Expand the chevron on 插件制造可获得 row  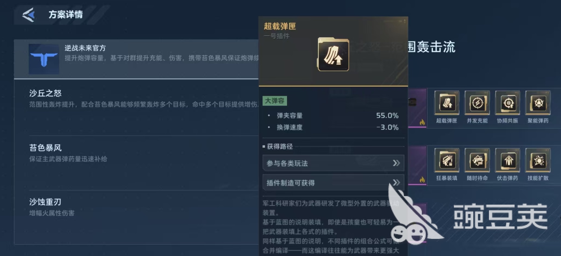[396, 183]
